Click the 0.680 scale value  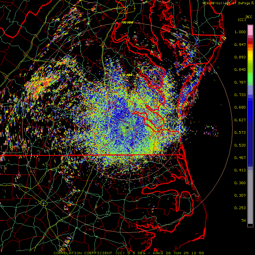pos(240,107)
